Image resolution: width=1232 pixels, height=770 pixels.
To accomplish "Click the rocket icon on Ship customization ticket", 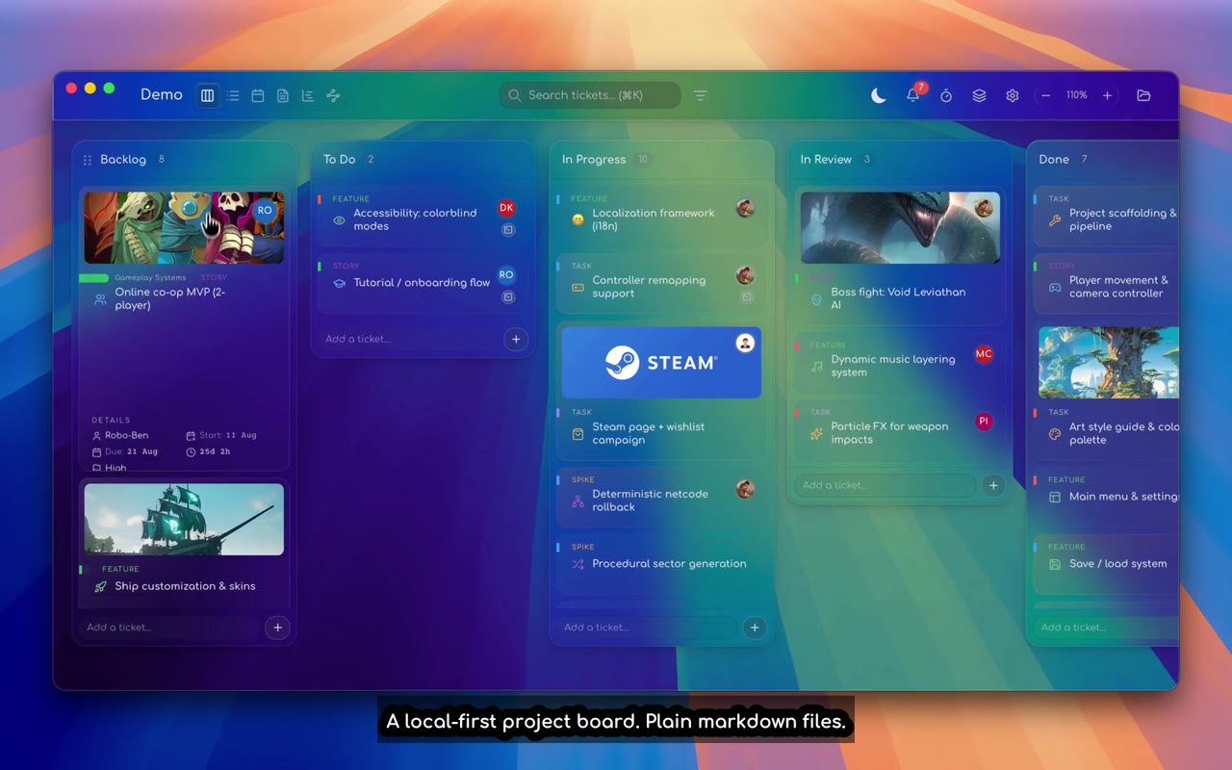I will pyautogui.click(x=100, y=586).
